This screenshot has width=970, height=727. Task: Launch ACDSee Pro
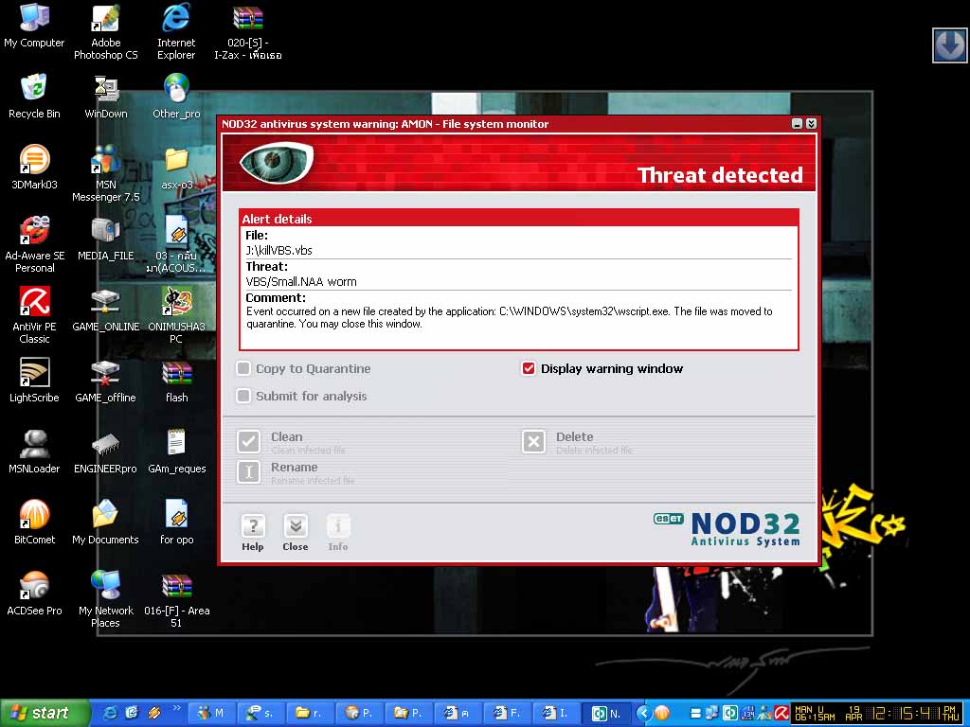pos(34,594)
